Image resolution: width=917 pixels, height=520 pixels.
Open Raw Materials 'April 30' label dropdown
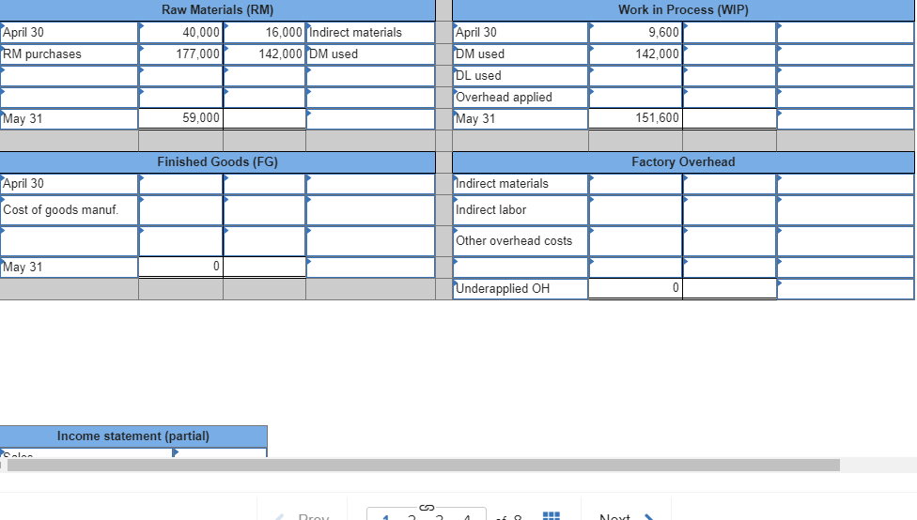point(69,32)
